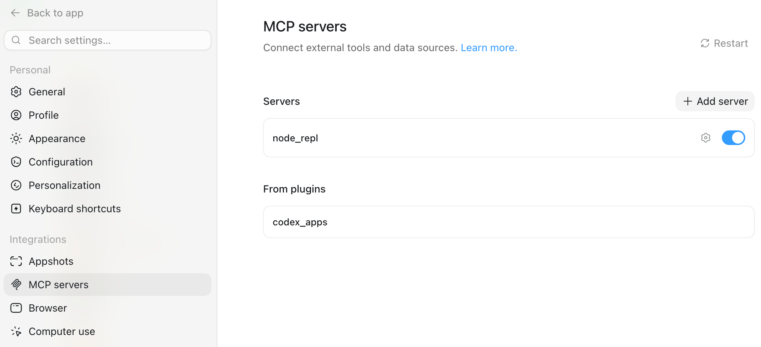This screenshot has width=761, height=347.
Task: Open General settings
Action: coord(108,92)
